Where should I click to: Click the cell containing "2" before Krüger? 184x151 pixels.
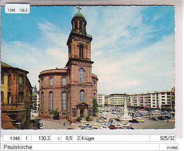[x=77, y=138]
